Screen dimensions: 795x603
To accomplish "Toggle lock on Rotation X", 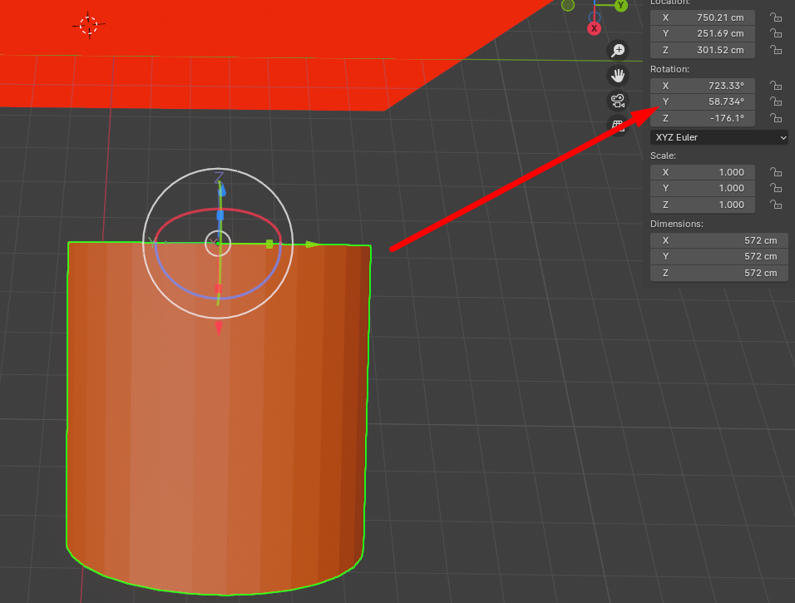I will [x=776, y=86].
